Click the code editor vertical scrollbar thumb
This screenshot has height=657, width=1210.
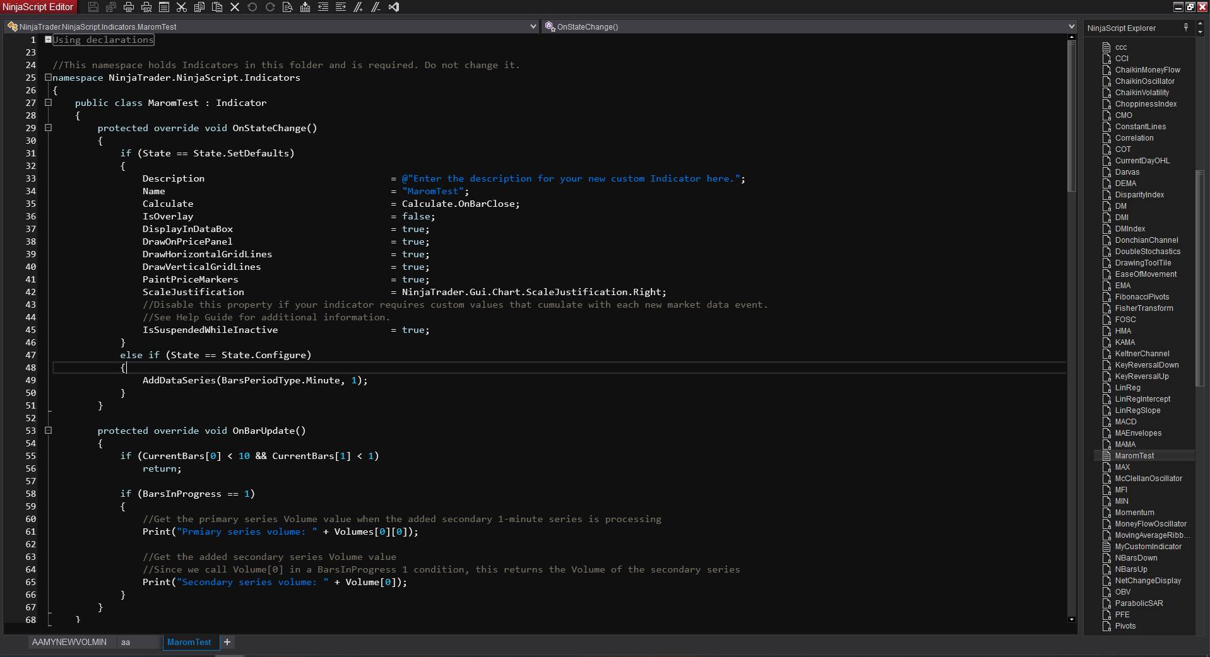1071,117
